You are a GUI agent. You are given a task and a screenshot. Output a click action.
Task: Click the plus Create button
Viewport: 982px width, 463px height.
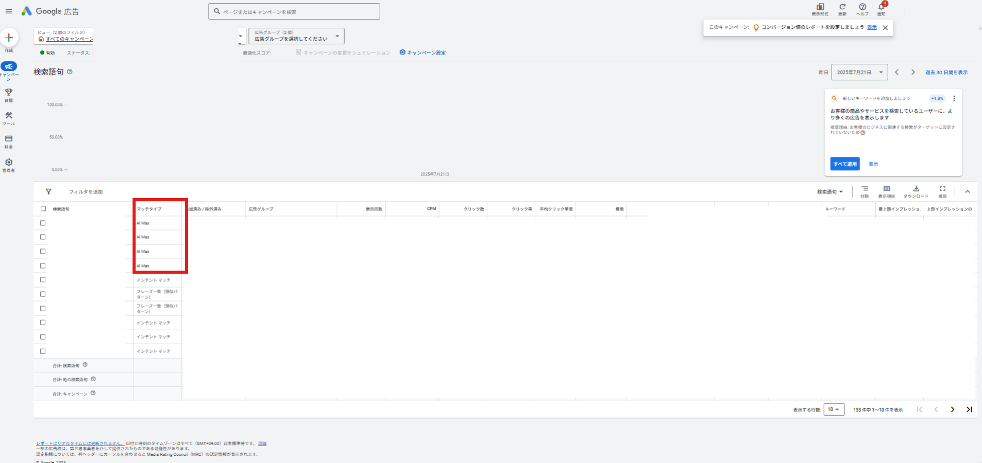[9, 38]
